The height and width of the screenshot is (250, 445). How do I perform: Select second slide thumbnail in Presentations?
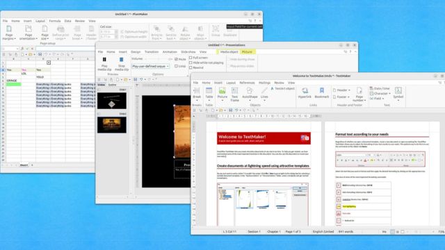112,125
